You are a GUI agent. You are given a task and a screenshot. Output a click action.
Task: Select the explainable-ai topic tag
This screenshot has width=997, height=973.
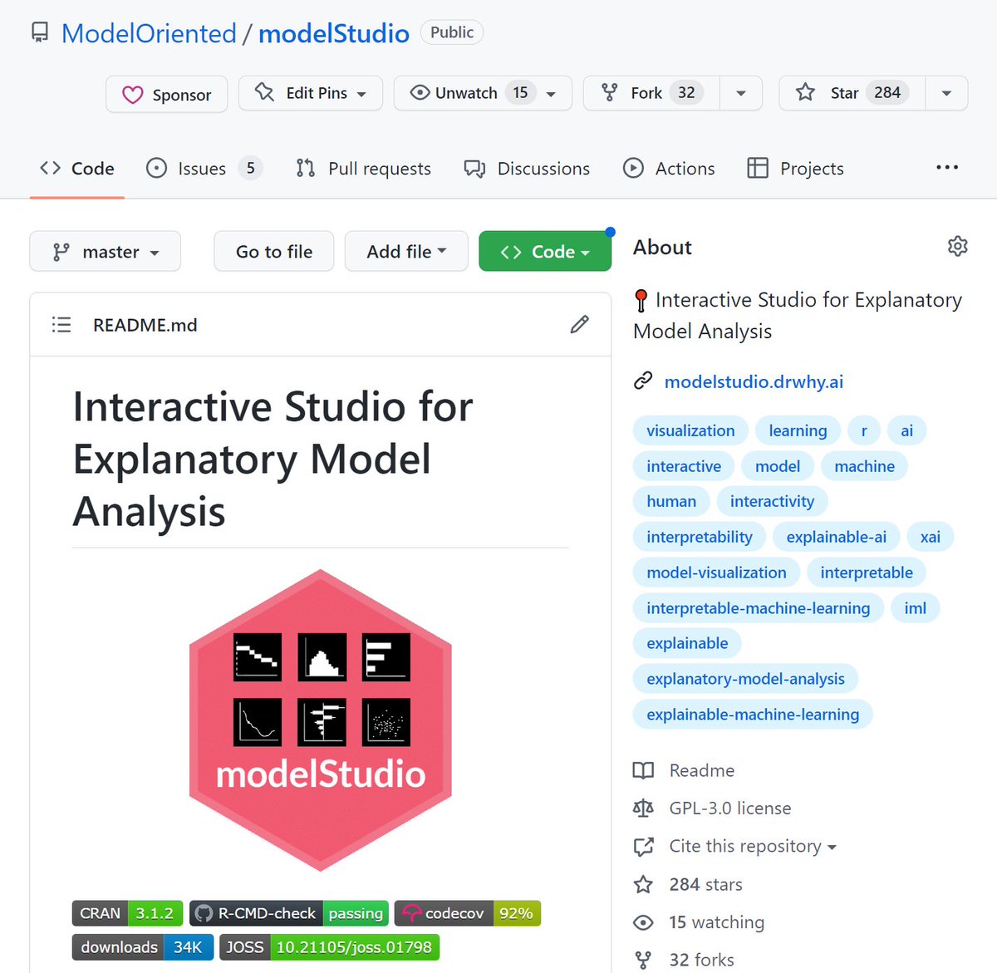click(836, 537)
